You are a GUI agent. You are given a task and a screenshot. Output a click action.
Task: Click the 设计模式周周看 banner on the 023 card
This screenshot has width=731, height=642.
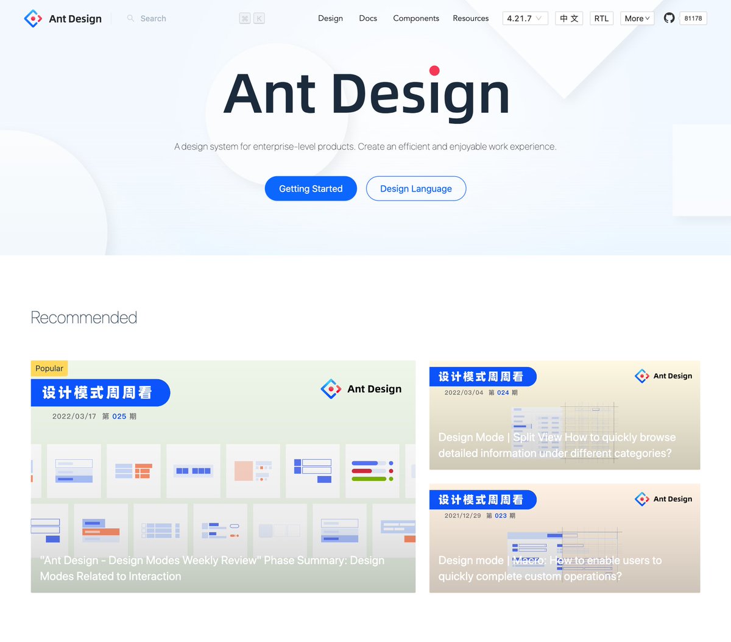click(x=483, y=500)
